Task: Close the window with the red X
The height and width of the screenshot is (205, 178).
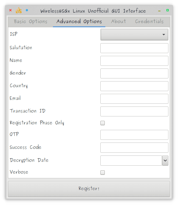Action: coord(10,10)
